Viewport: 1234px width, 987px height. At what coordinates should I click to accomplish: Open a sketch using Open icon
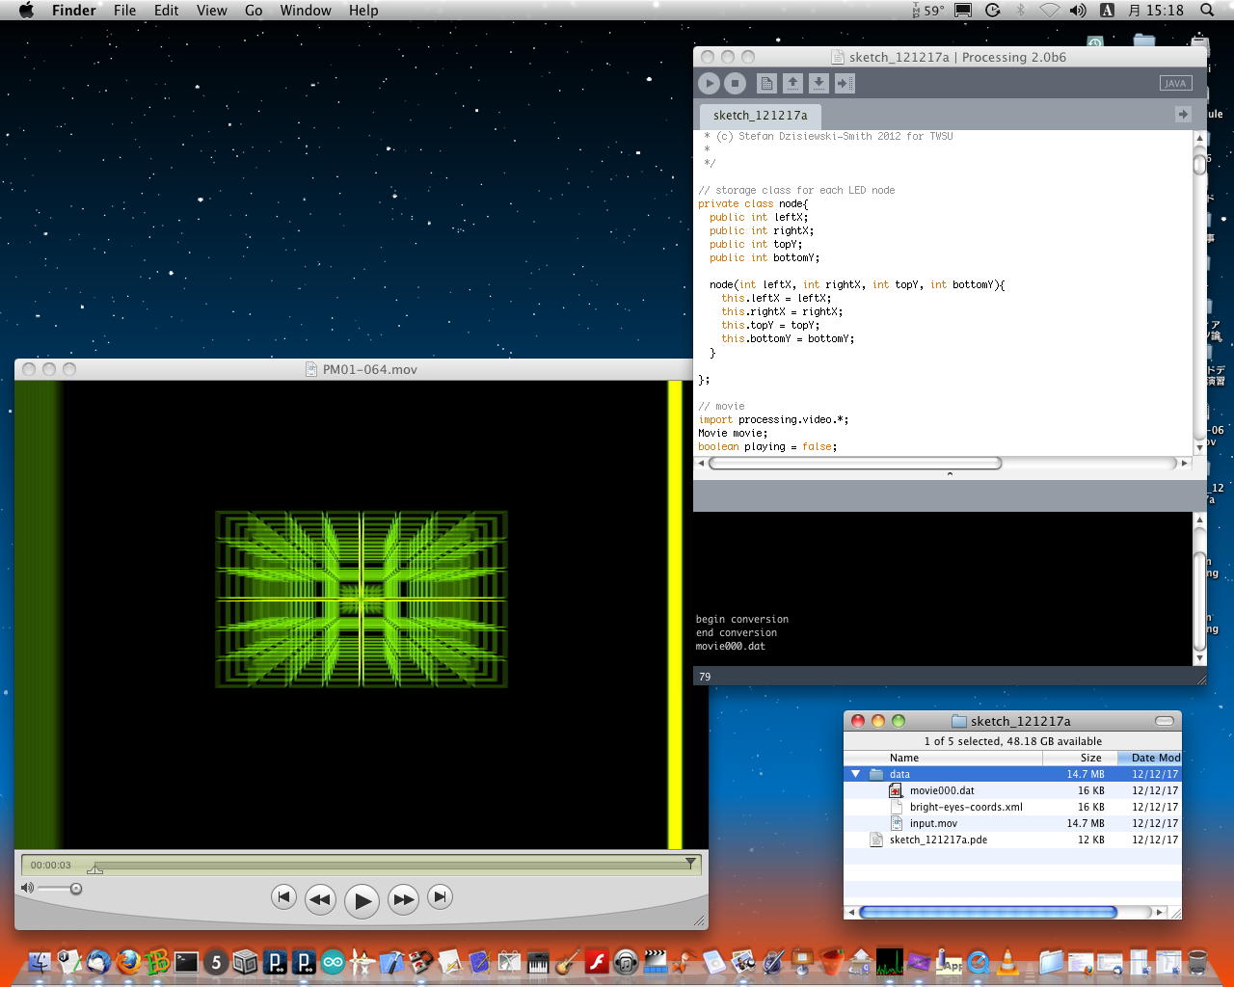[792, 84]
